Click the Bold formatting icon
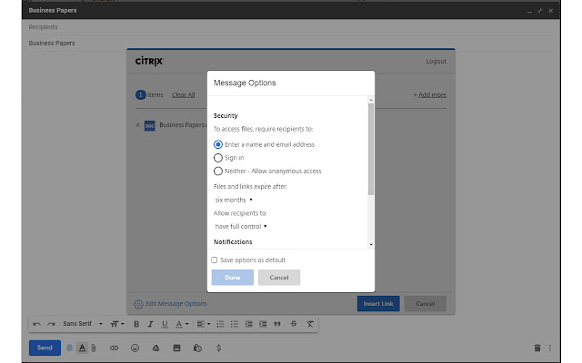The width and height of the screenshot is (582, 363). click(x=136, y=324)
